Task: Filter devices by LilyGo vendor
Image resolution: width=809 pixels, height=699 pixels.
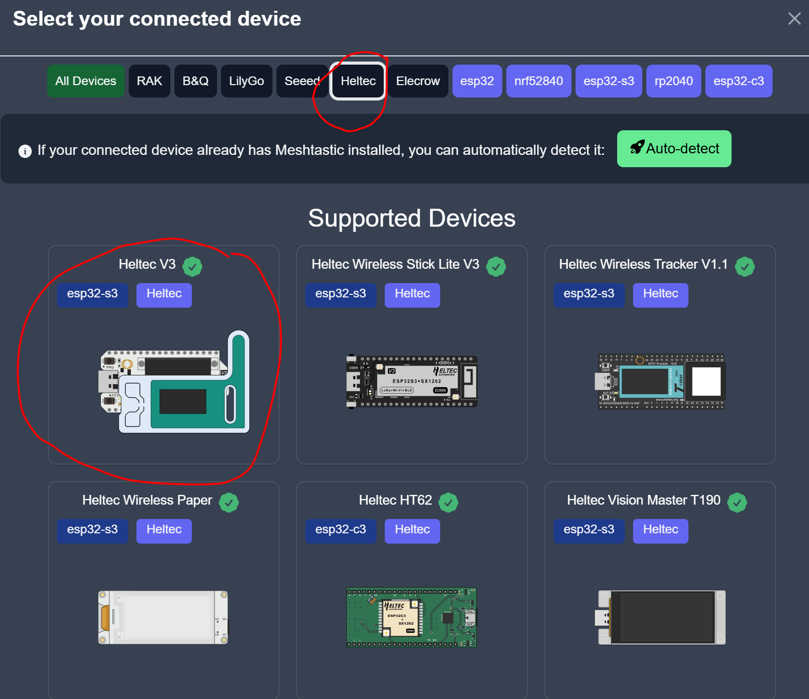Action: 246,81
